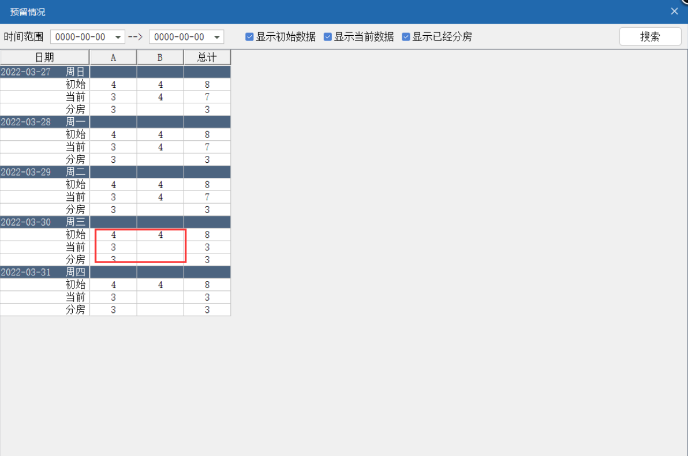Click column A value in 2022-03-31 分房 row

click(113, 310)
